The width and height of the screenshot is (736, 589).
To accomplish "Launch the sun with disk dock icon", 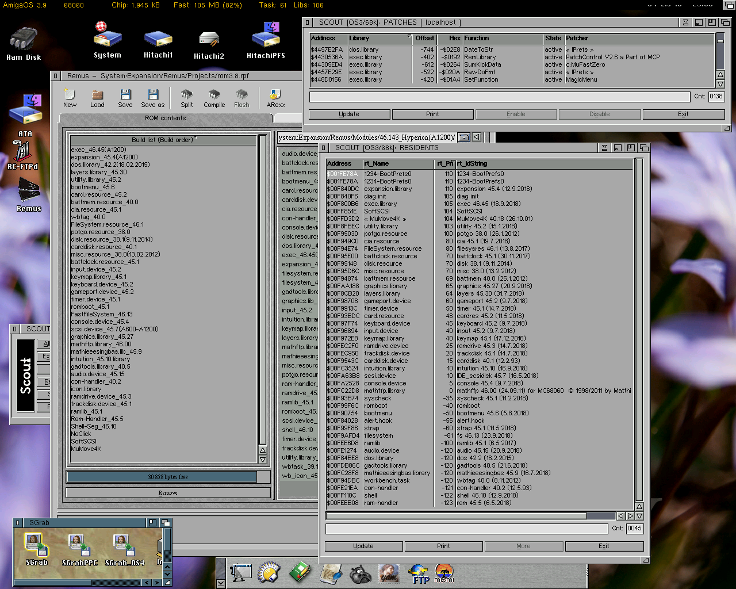I will pyautogui.click(x=269, y=573).
